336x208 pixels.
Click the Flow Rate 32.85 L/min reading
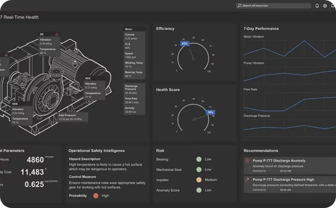pos(132,101)
